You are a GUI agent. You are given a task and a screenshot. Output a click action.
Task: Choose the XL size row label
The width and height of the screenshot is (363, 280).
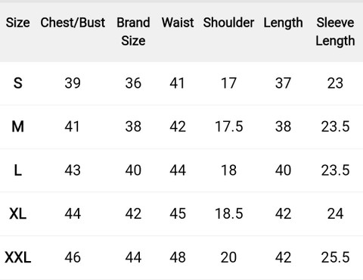17,213
